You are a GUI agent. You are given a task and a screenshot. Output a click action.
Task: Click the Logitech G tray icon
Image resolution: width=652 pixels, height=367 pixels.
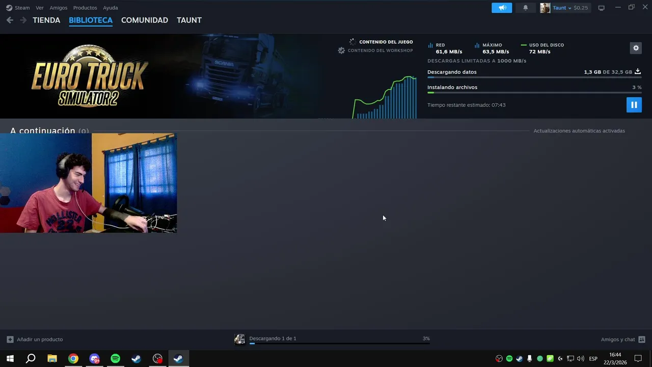click(560, 359)
